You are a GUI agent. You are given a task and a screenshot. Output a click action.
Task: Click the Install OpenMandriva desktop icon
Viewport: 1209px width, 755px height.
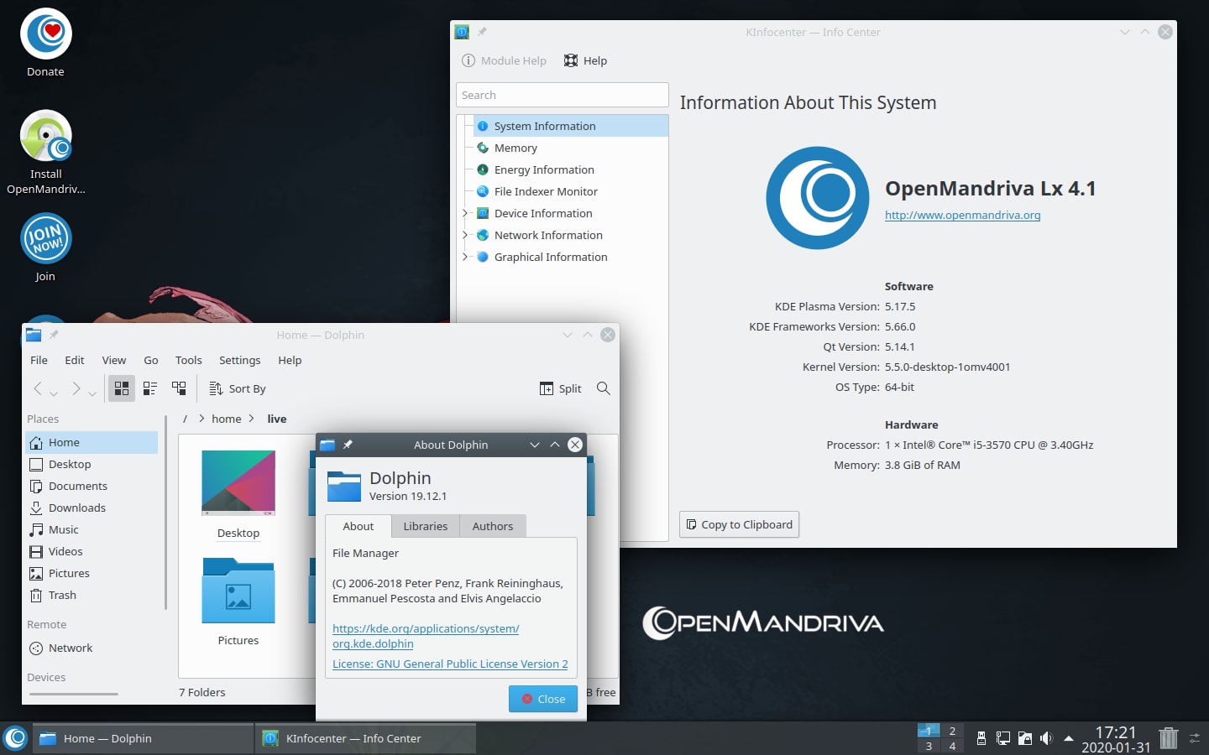click(46, 138)
